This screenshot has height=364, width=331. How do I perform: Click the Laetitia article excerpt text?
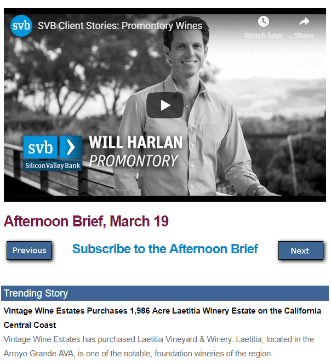point(159,346)
